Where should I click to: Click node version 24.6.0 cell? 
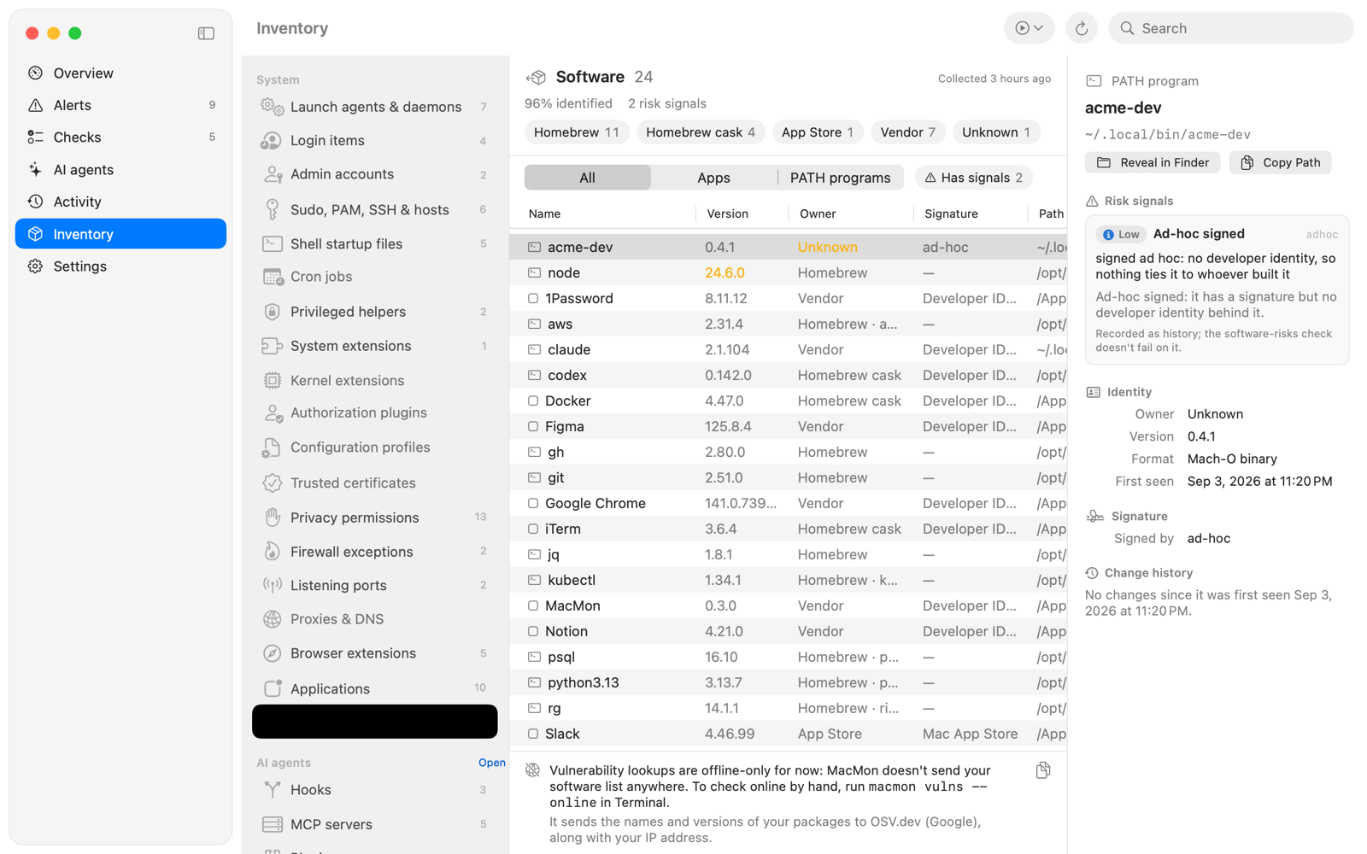725,273
